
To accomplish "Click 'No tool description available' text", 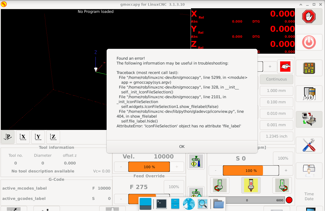I will [x=43, y=171].
